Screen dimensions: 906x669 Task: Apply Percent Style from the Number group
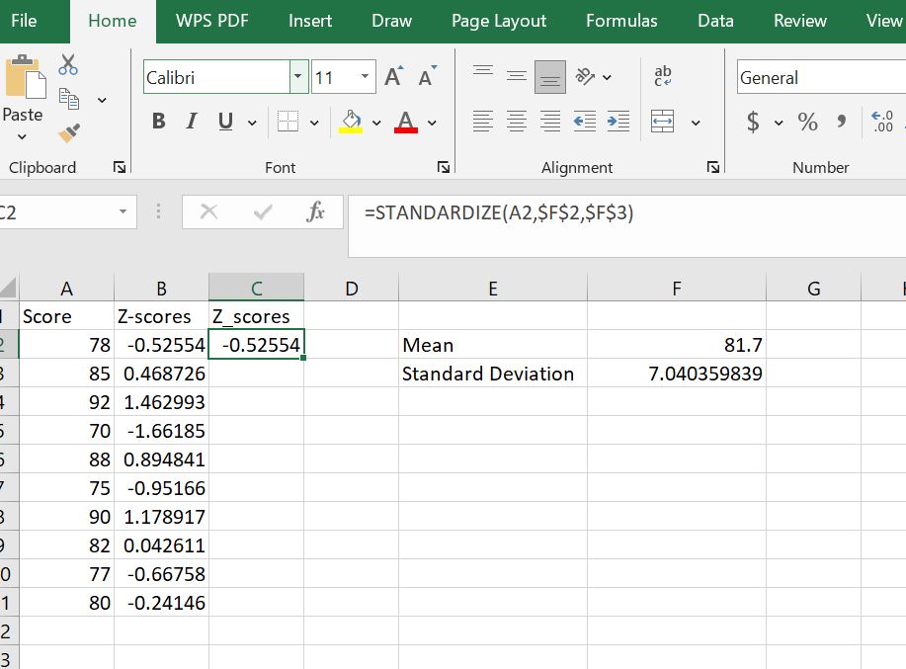coord(806,123)
